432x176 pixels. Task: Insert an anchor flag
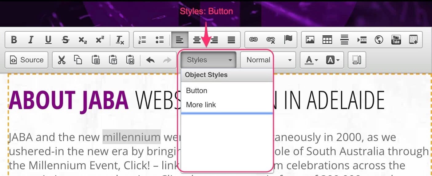pyautogui.click(x=288, y=40)
